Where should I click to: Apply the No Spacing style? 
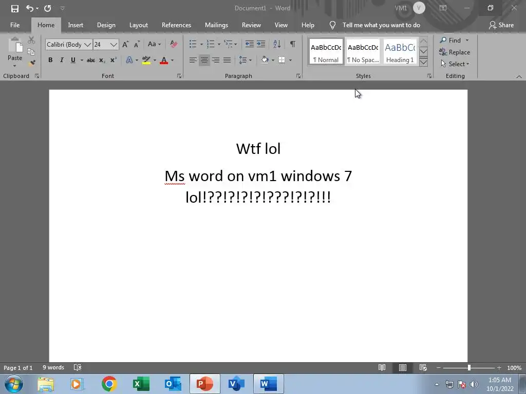coord(363,52)
